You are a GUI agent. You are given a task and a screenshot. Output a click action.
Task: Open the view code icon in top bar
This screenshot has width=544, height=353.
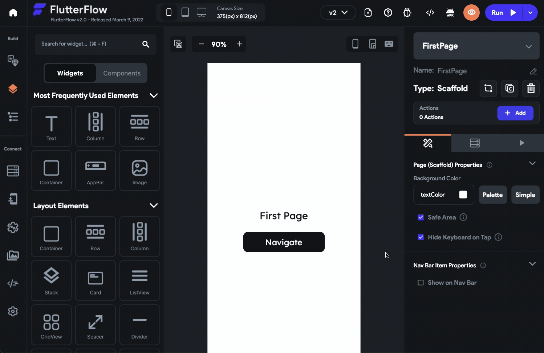coord(430,13)
